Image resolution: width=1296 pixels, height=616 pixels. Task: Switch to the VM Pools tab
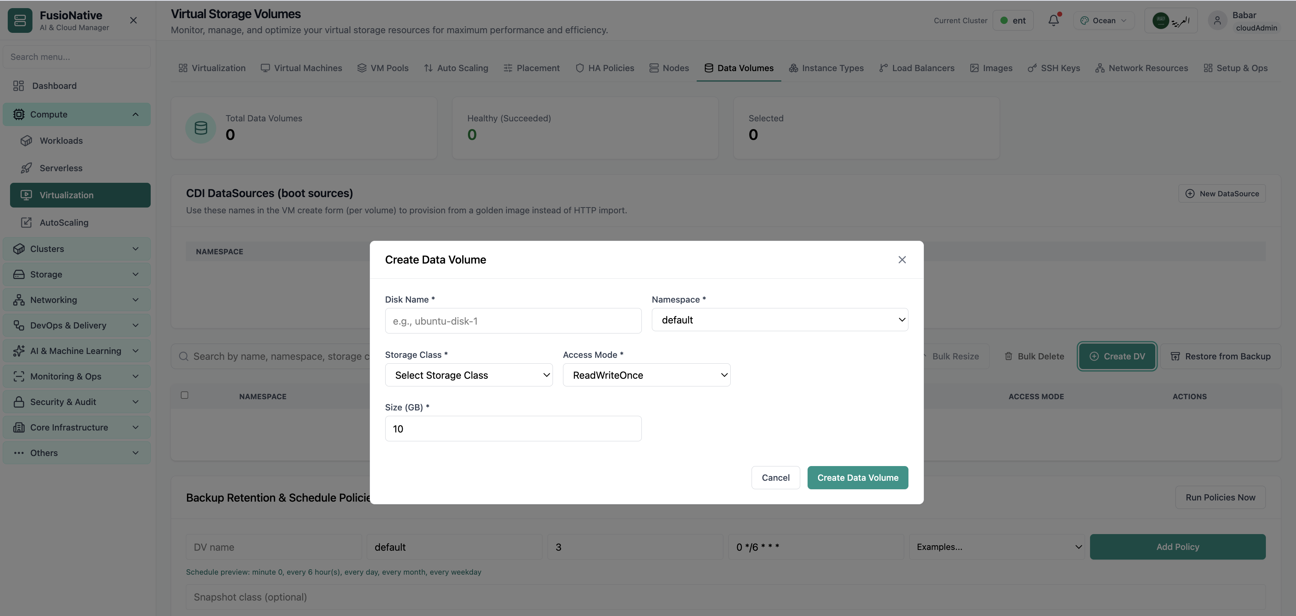383,68
